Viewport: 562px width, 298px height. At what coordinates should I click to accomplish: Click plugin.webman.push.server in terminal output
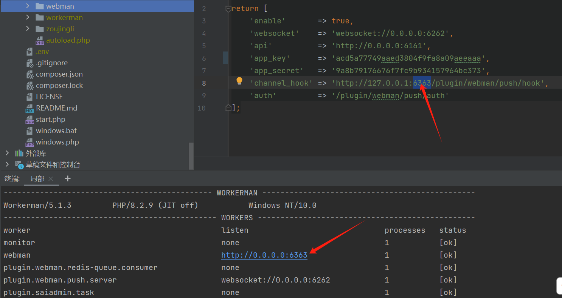click(x=60, y=280)
